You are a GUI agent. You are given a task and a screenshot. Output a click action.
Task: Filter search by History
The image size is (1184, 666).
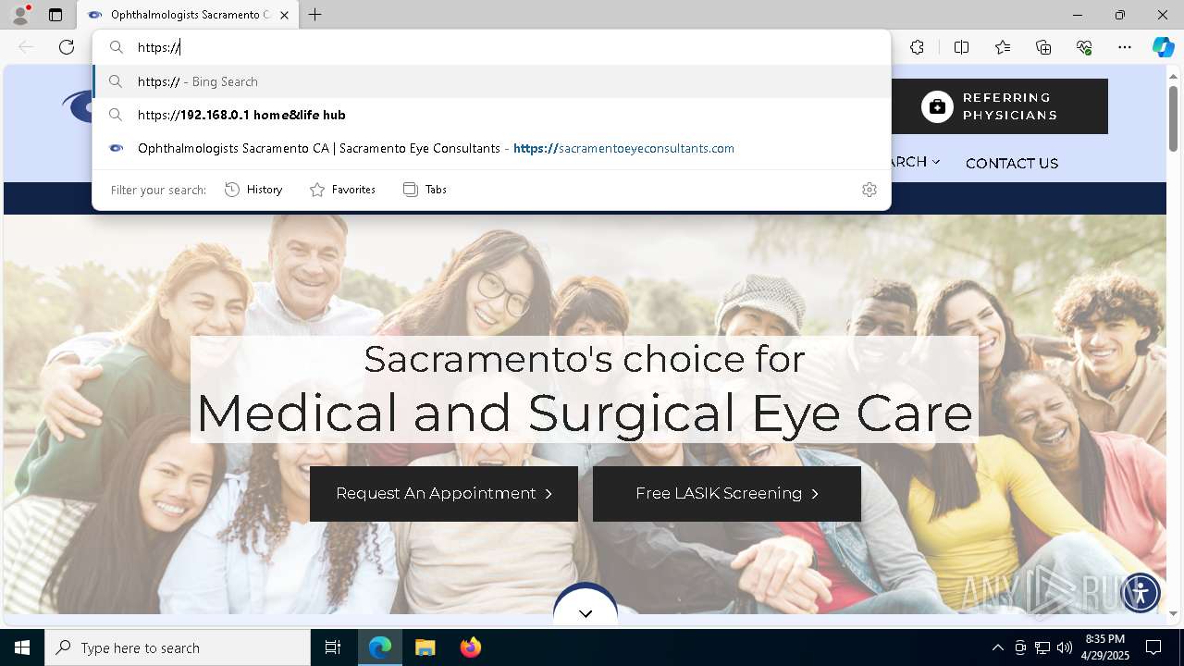pos(253,189)
